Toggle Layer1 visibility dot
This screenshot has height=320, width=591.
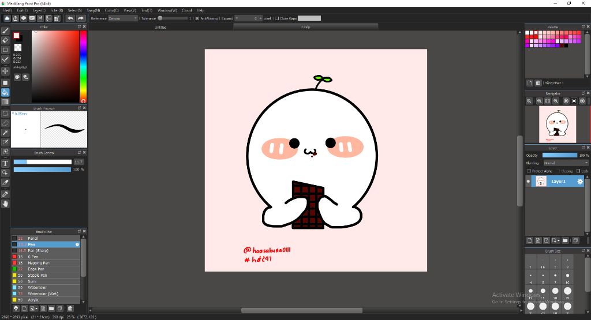coord(528,182)
